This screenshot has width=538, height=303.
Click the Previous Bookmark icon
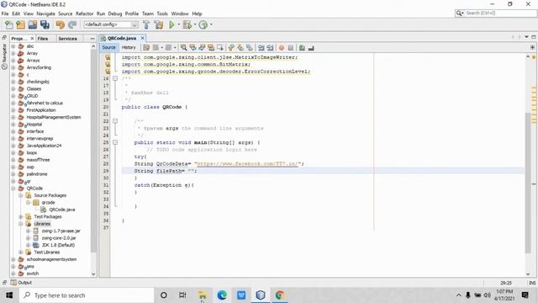click(x=231, y=48)
